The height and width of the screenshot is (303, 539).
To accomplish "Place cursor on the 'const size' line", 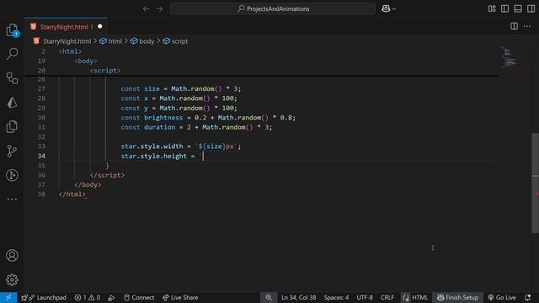I will pos(181,88).
